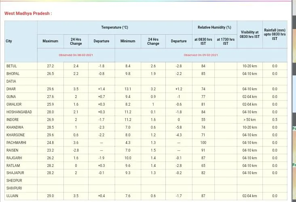Click Pachmarhi humidity value 100
The width and height of the screenshot is (296, 202).
203,143
